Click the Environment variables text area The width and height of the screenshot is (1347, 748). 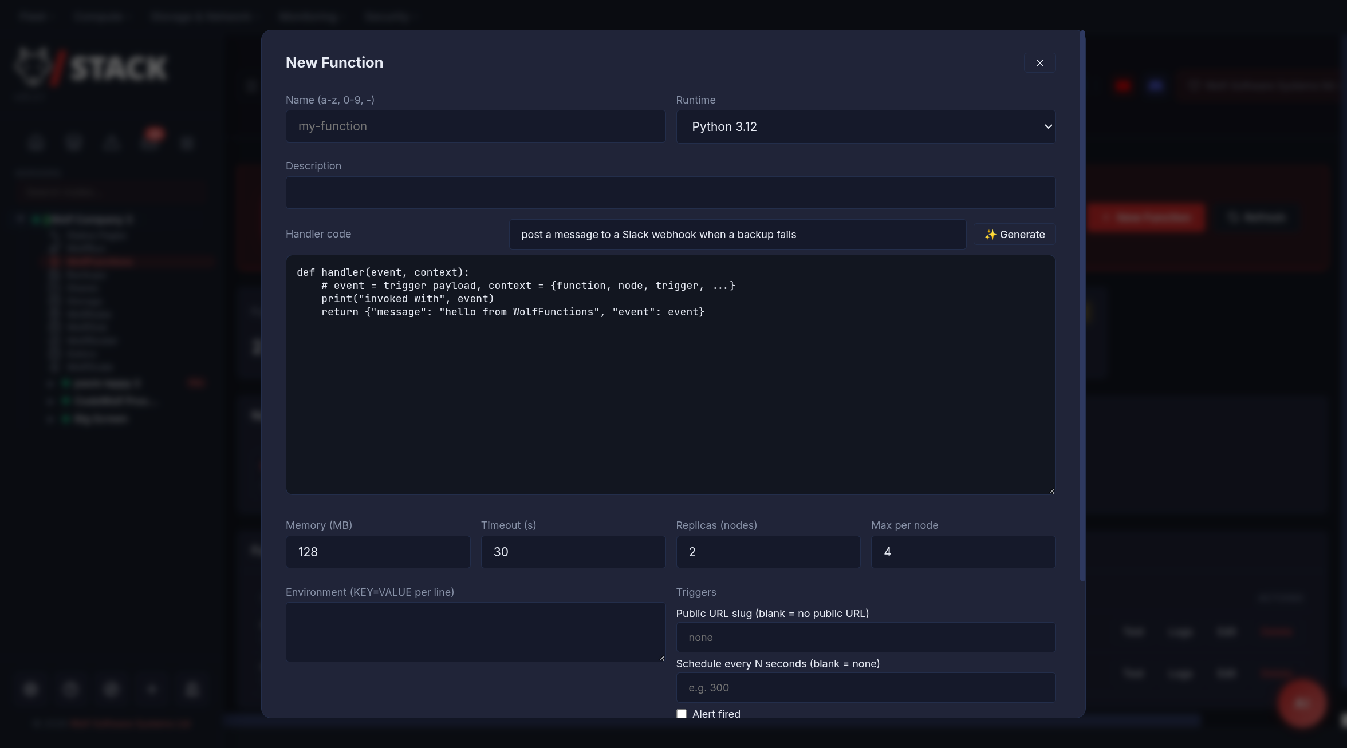(x=475, y=632)
